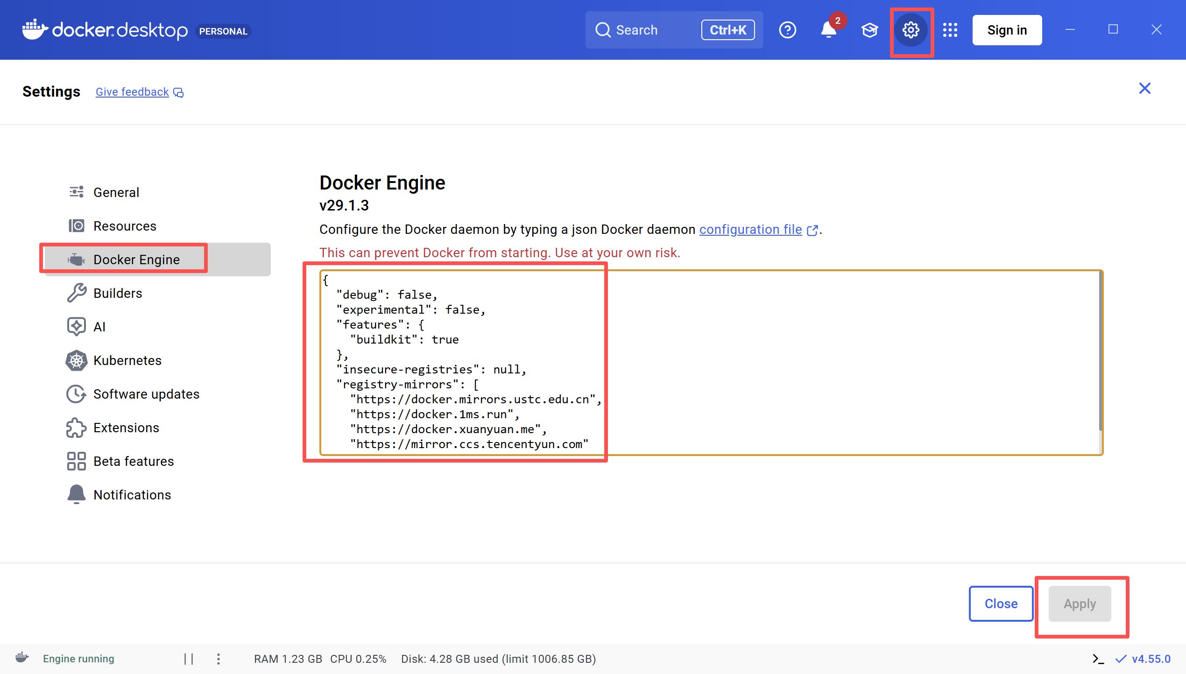Image resolution: width=1186 pixels, height=674 pixels.
Task: Click the help question mark icon
Action: 787,30
